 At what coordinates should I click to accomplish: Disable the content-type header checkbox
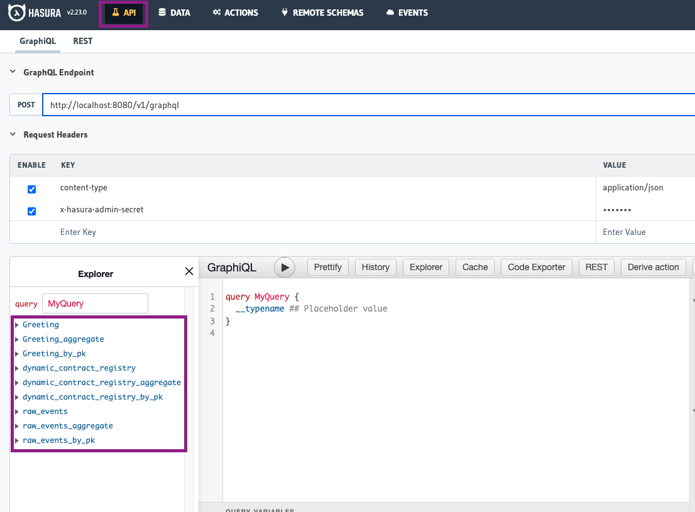pos(32,189)
